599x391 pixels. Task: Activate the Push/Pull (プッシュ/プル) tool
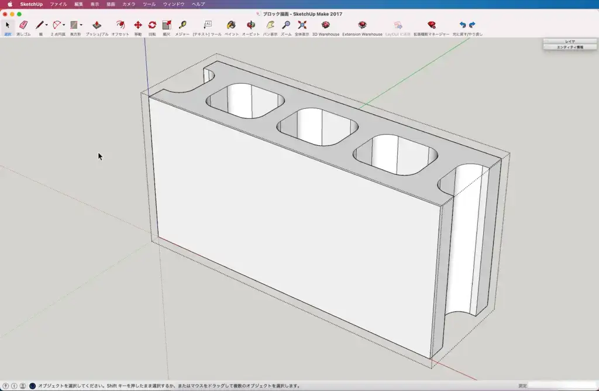[x=97, y=25]
